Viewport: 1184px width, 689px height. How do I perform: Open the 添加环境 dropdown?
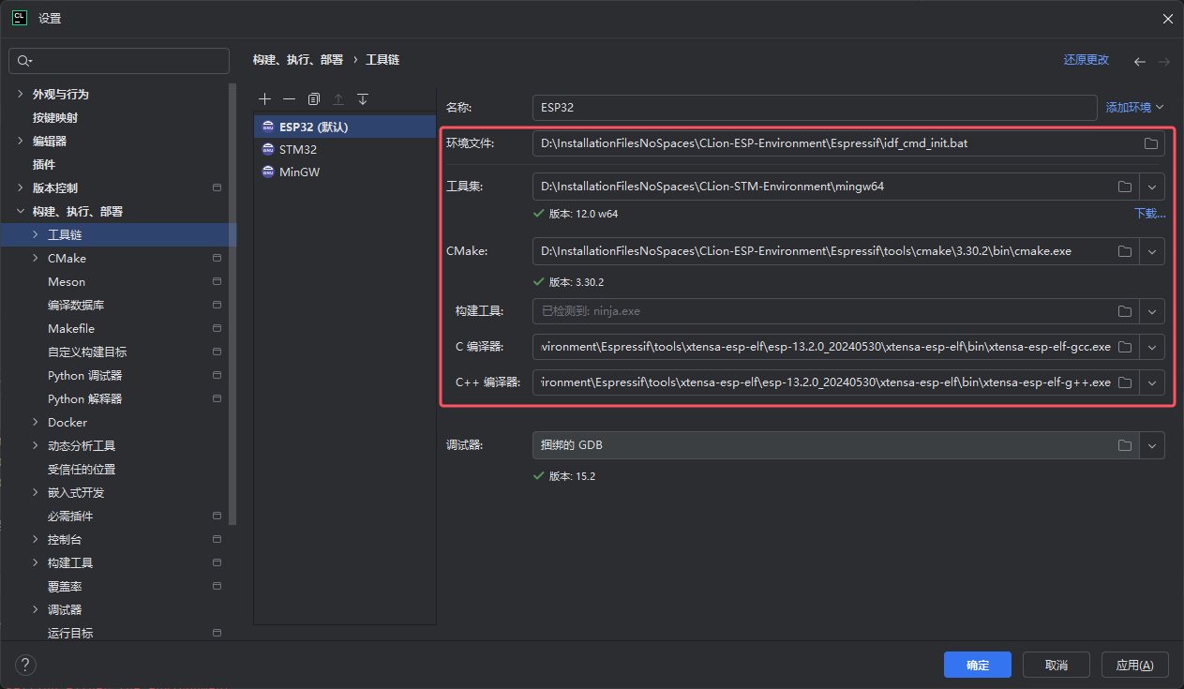[1135, 108]
